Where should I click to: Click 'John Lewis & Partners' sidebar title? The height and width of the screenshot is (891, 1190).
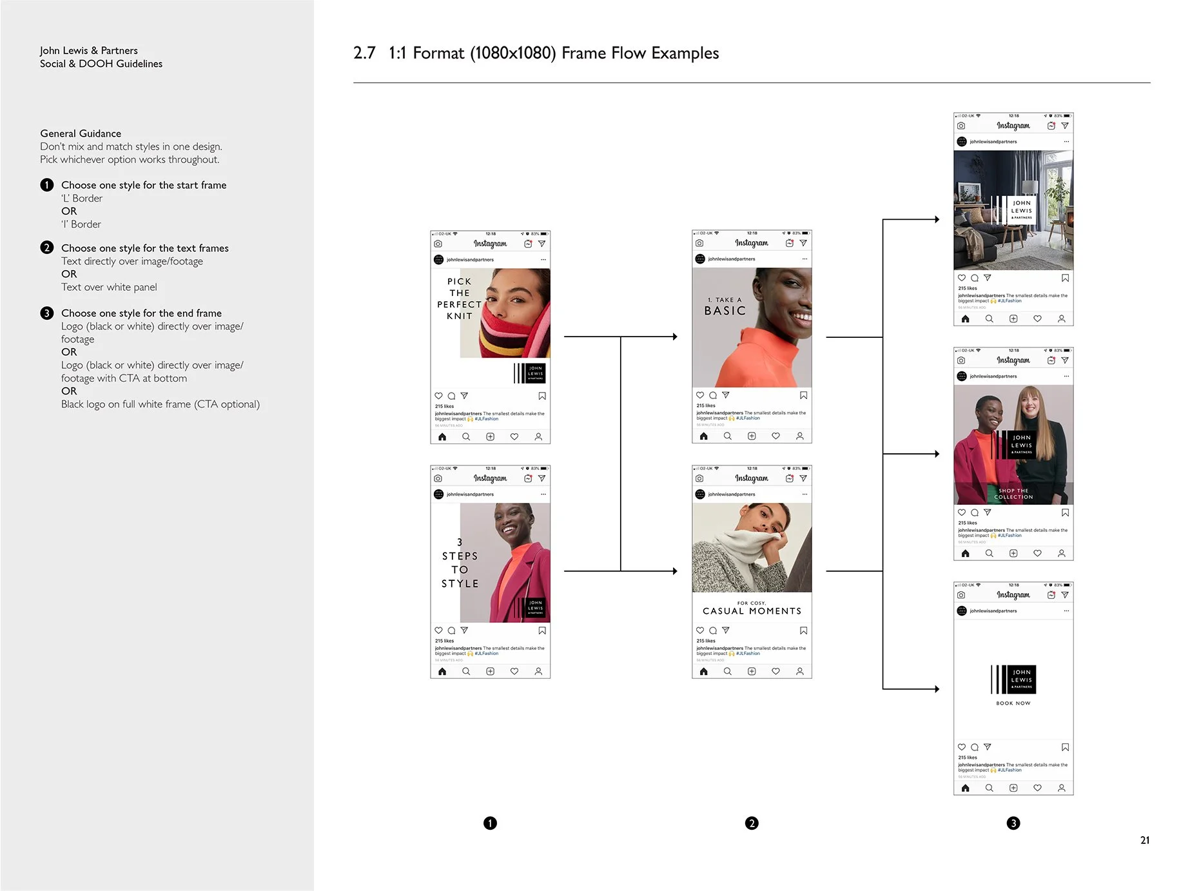click(x=89, y=50)
